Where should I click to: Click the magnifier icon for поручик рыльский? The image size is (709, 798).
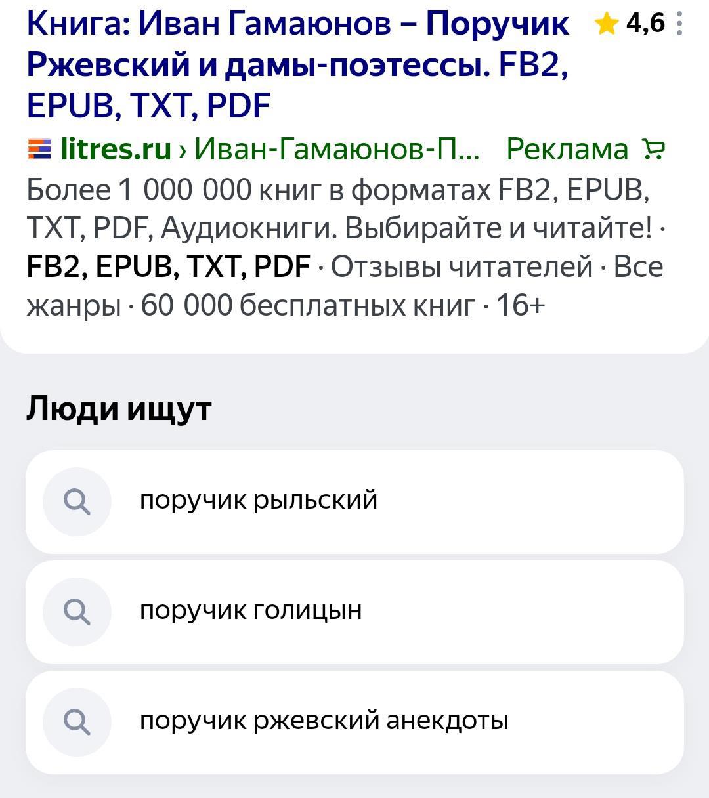coord(77,502)
